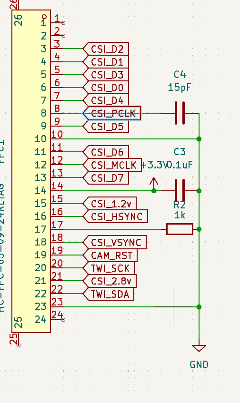Image resolution: width=240 pixels, height=403 pixels.
Task: Select the CSI_D0 net label
Action: click(x=106, y=88)
